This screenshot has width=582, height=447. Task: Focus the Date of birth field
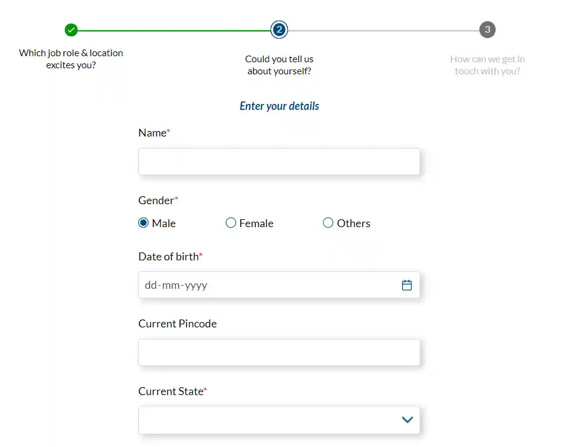[279, 285]
